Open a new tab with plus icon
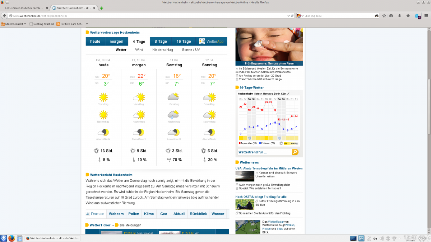The width and height of the screenshot is (431, 242). tap(102, 8)
